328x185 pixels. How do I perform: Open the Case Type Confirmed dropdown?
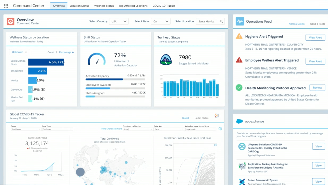pyautogui.click(x=57, y=129)
